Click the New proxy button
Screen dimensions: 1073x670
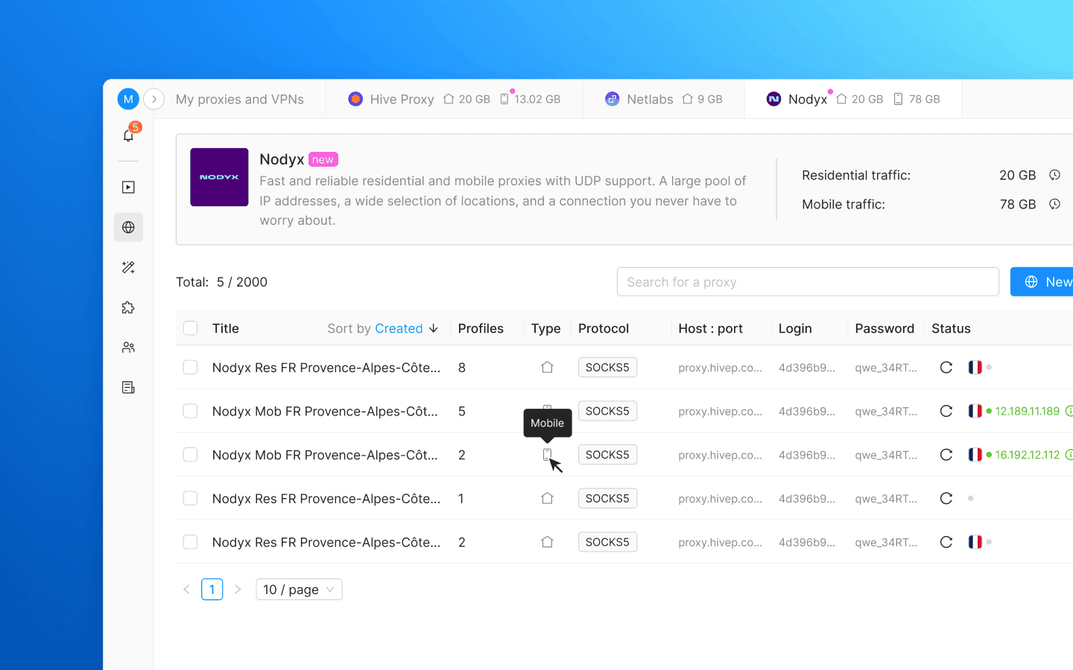[x=1042, y=282]
